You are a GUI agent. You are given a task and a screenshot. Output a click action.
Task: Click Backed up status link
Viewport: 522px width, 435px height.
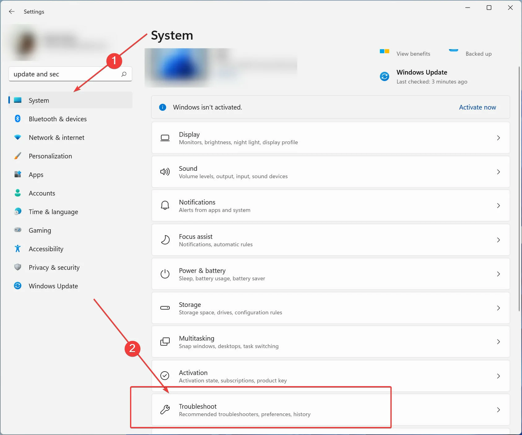478,54
